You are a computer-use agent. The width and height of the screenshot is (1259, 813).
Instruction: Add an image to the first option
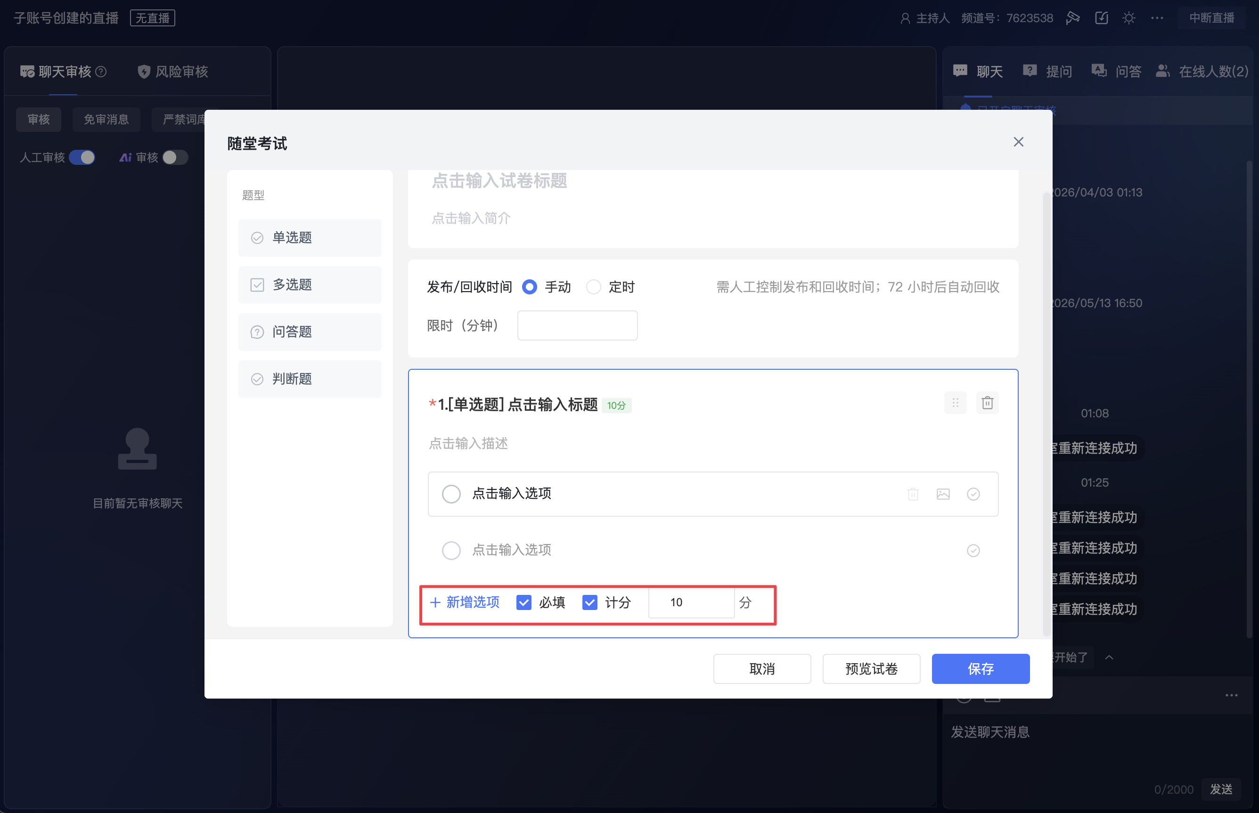coord(943,494)
